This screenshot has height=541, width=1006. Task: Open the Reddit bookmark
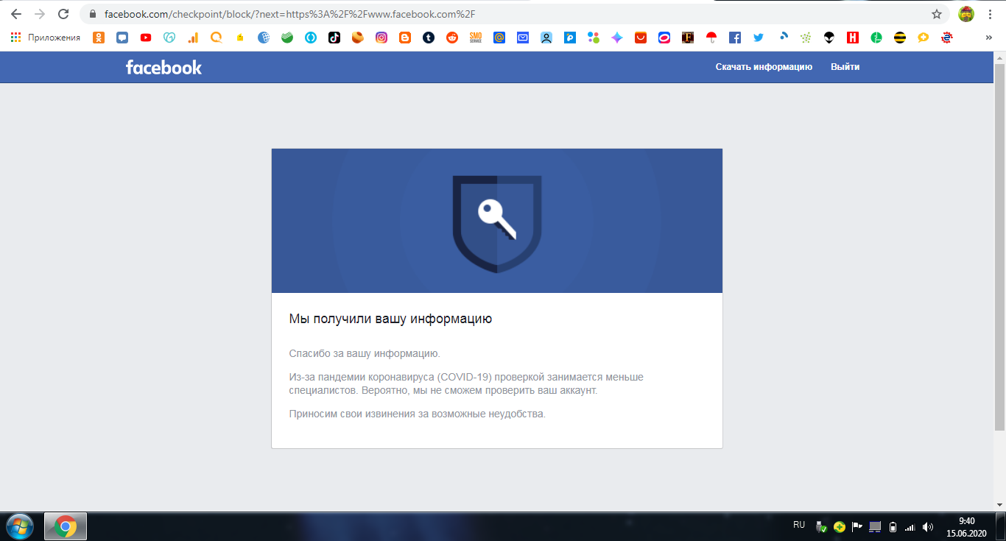452,38
